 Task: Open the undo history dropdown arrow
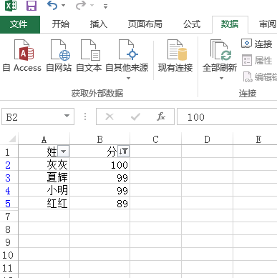[x=63, y=6]
